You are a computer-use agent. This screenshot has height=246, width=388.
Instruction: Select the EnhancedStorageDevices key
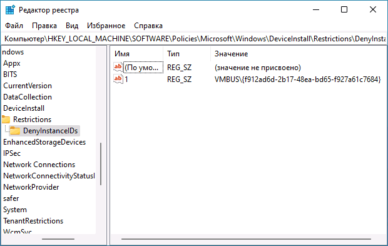point(44,142)
